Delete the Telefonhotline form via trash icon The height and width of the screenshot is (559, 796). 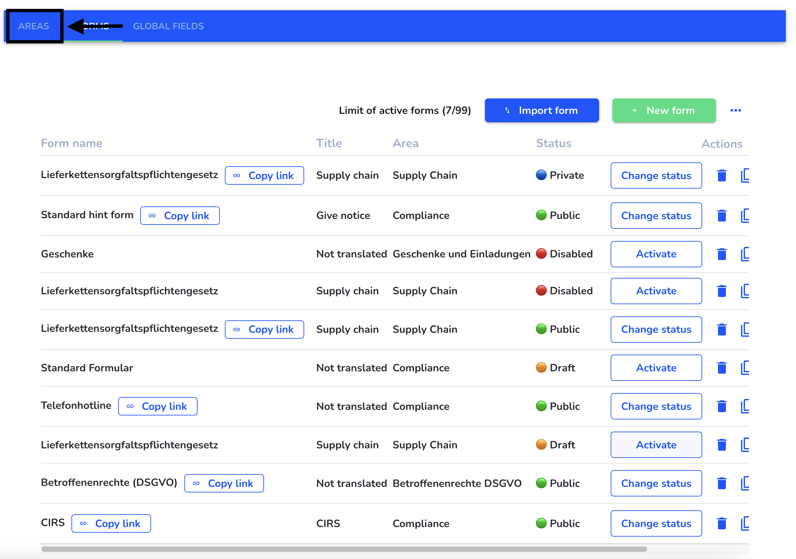[x=722, y=407]
